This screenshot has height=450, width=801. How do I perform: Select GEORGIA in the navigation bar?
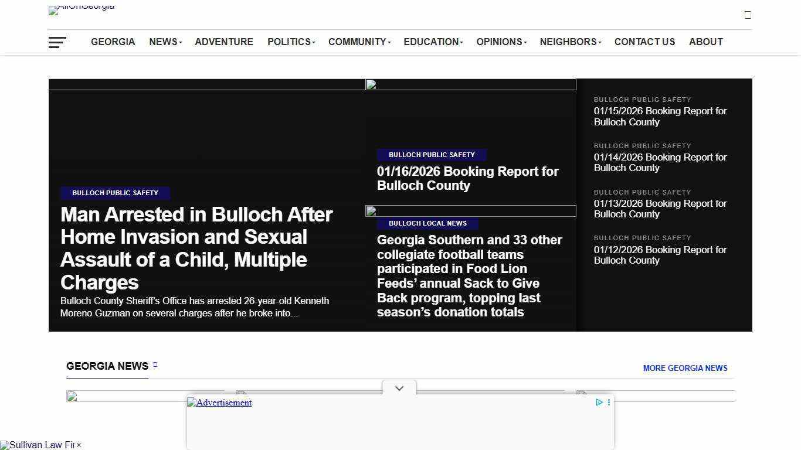[x=113, y=42]
